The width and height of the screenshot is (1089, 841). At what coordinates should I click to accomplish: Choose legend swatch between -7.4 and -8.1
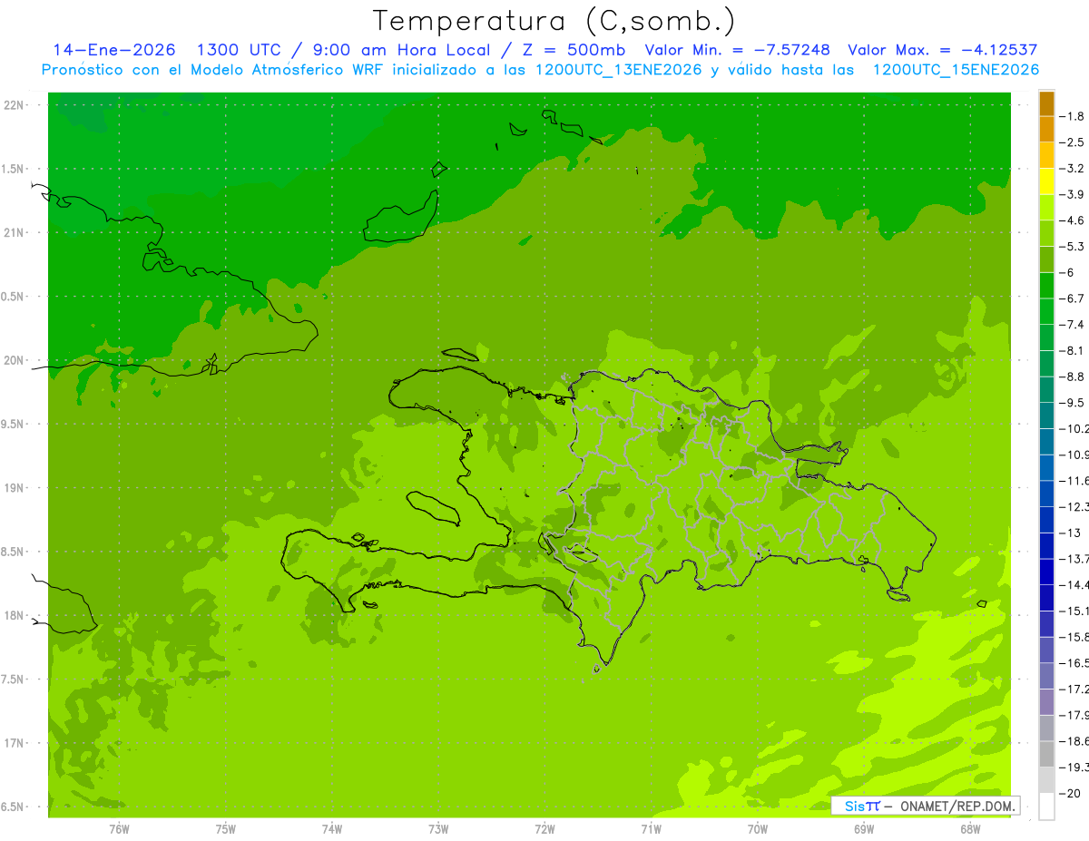click(1046, 337)
